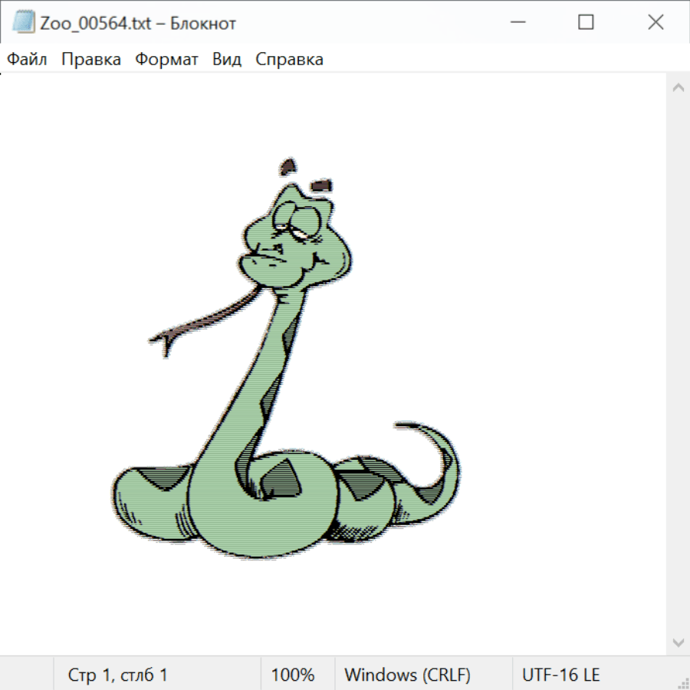Click the scroll up arrow
The image size is (690, 690).
pyautogui.click(x=678, y=88)
